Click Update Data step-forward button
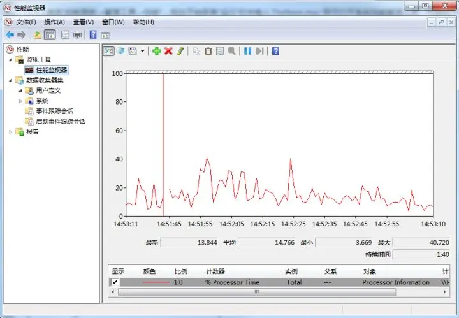 [259, 51]
